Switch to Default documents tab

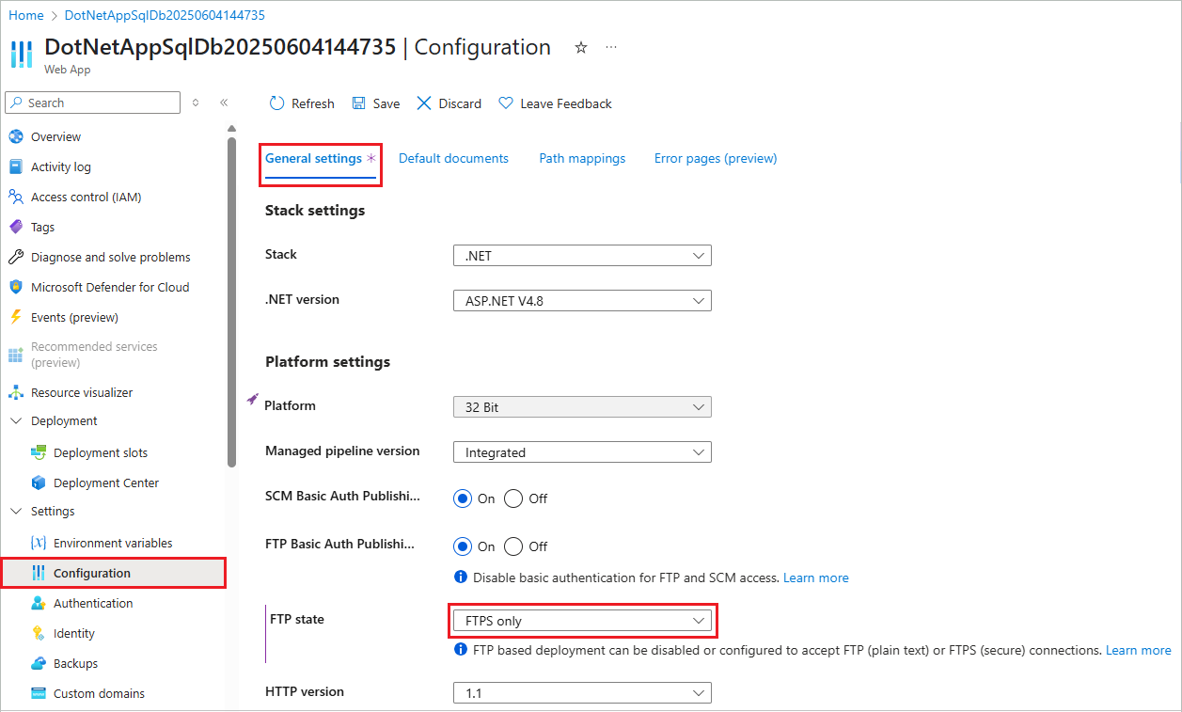[x=453, y=158]
